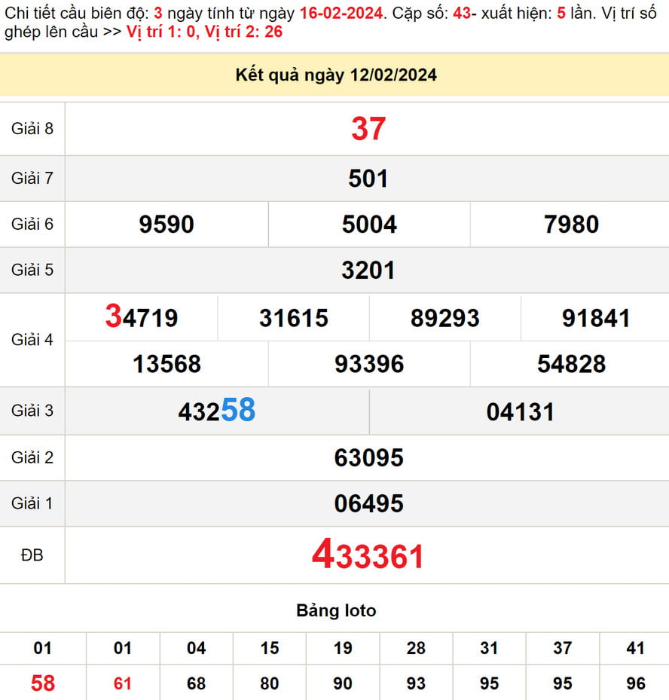Select the Giải 5 result 3201
The height and width of the screenshot is (700, 669).
(368, 271)
